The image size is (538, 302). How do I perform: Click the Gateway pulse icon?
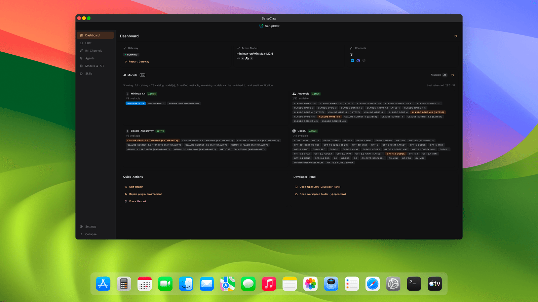click(x=125, y=48)
